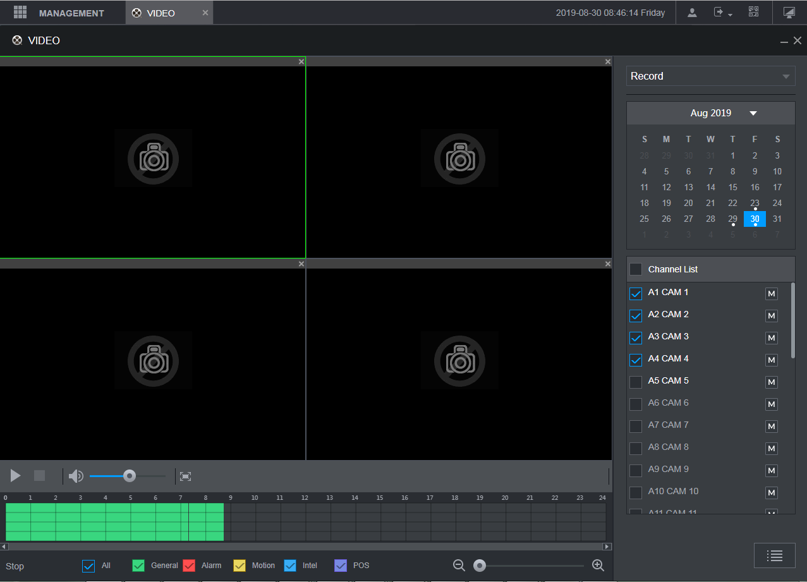807x582 pixels.
Task: Mute the audio speaker icon
Action: (76, 476)
